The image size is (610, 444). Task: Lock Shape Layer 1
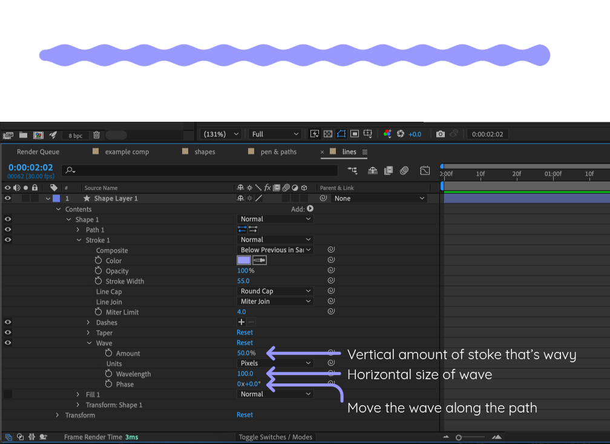(x=33, y=198)
